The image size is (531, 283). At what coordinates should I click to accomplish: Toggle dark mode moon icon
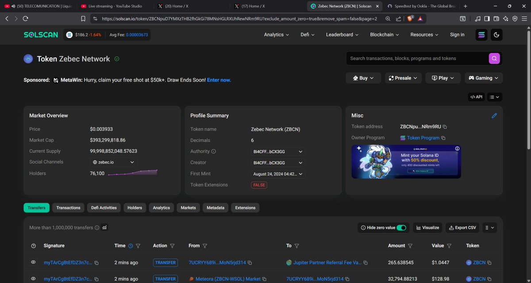(496, 35)
